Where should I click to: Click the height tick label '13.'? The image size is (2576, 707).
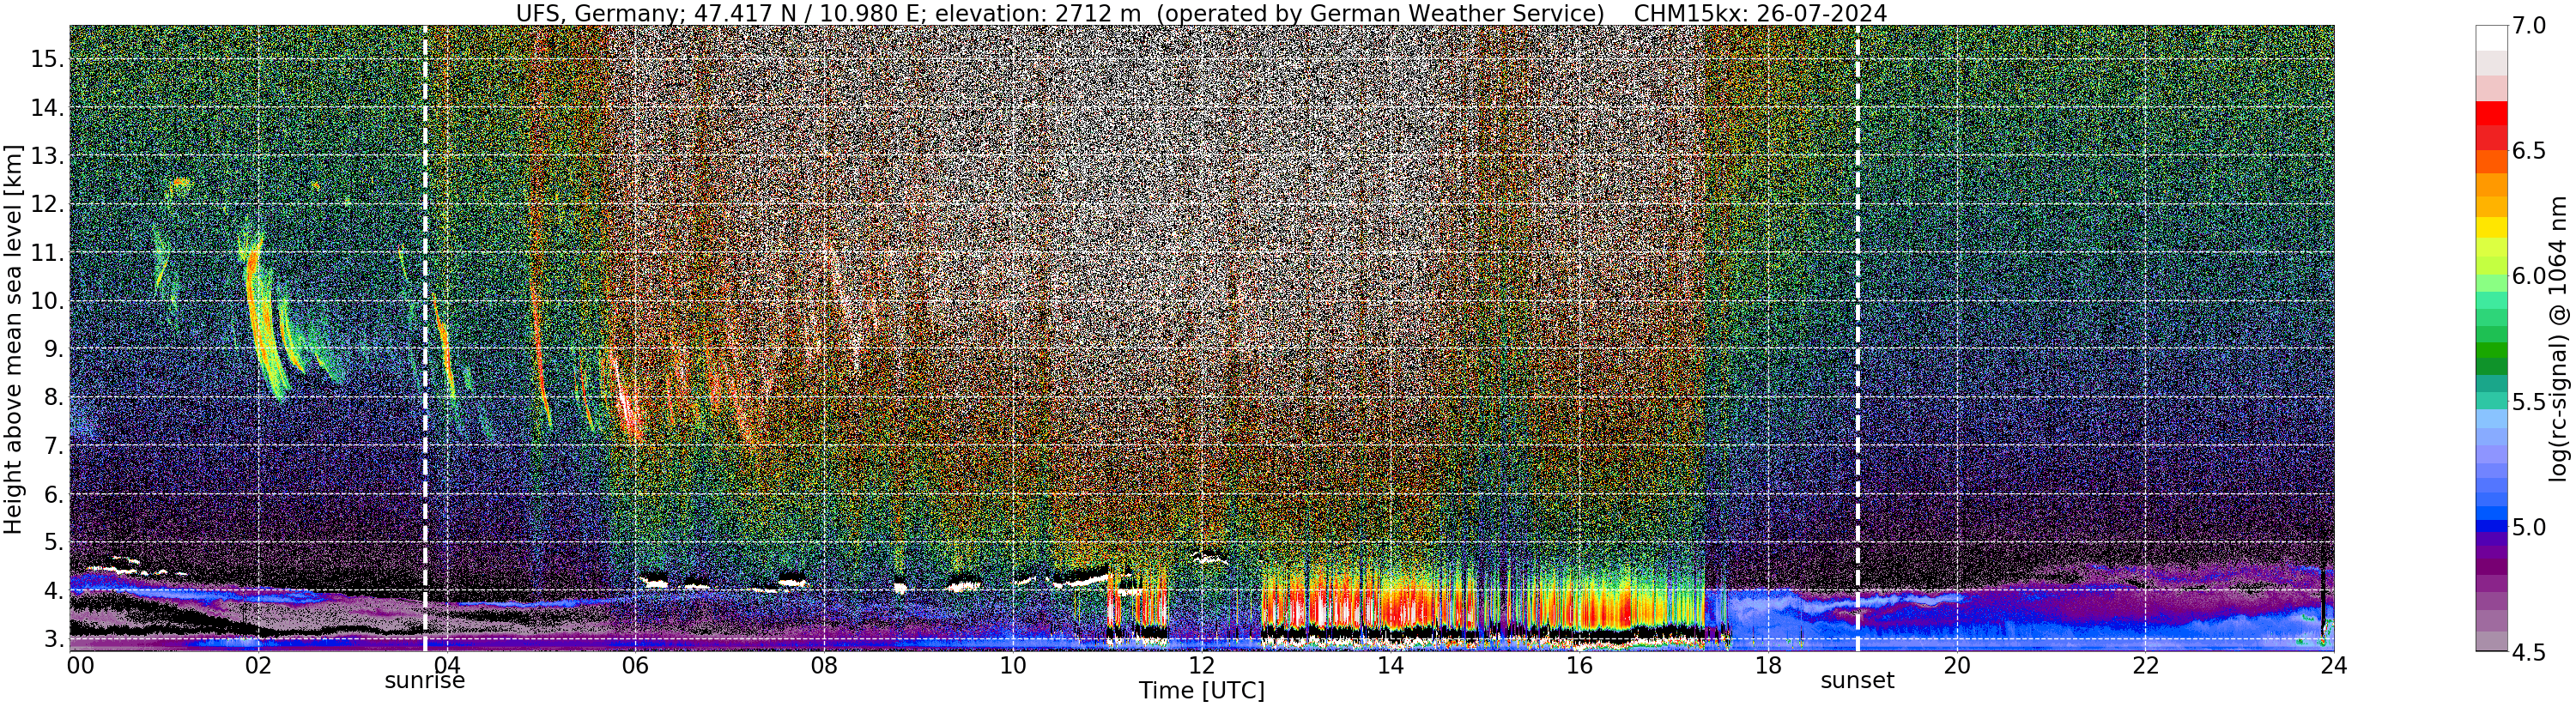[47, 156]
